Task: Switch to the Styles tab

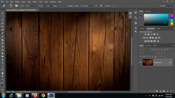Action: tap(159, 29)
